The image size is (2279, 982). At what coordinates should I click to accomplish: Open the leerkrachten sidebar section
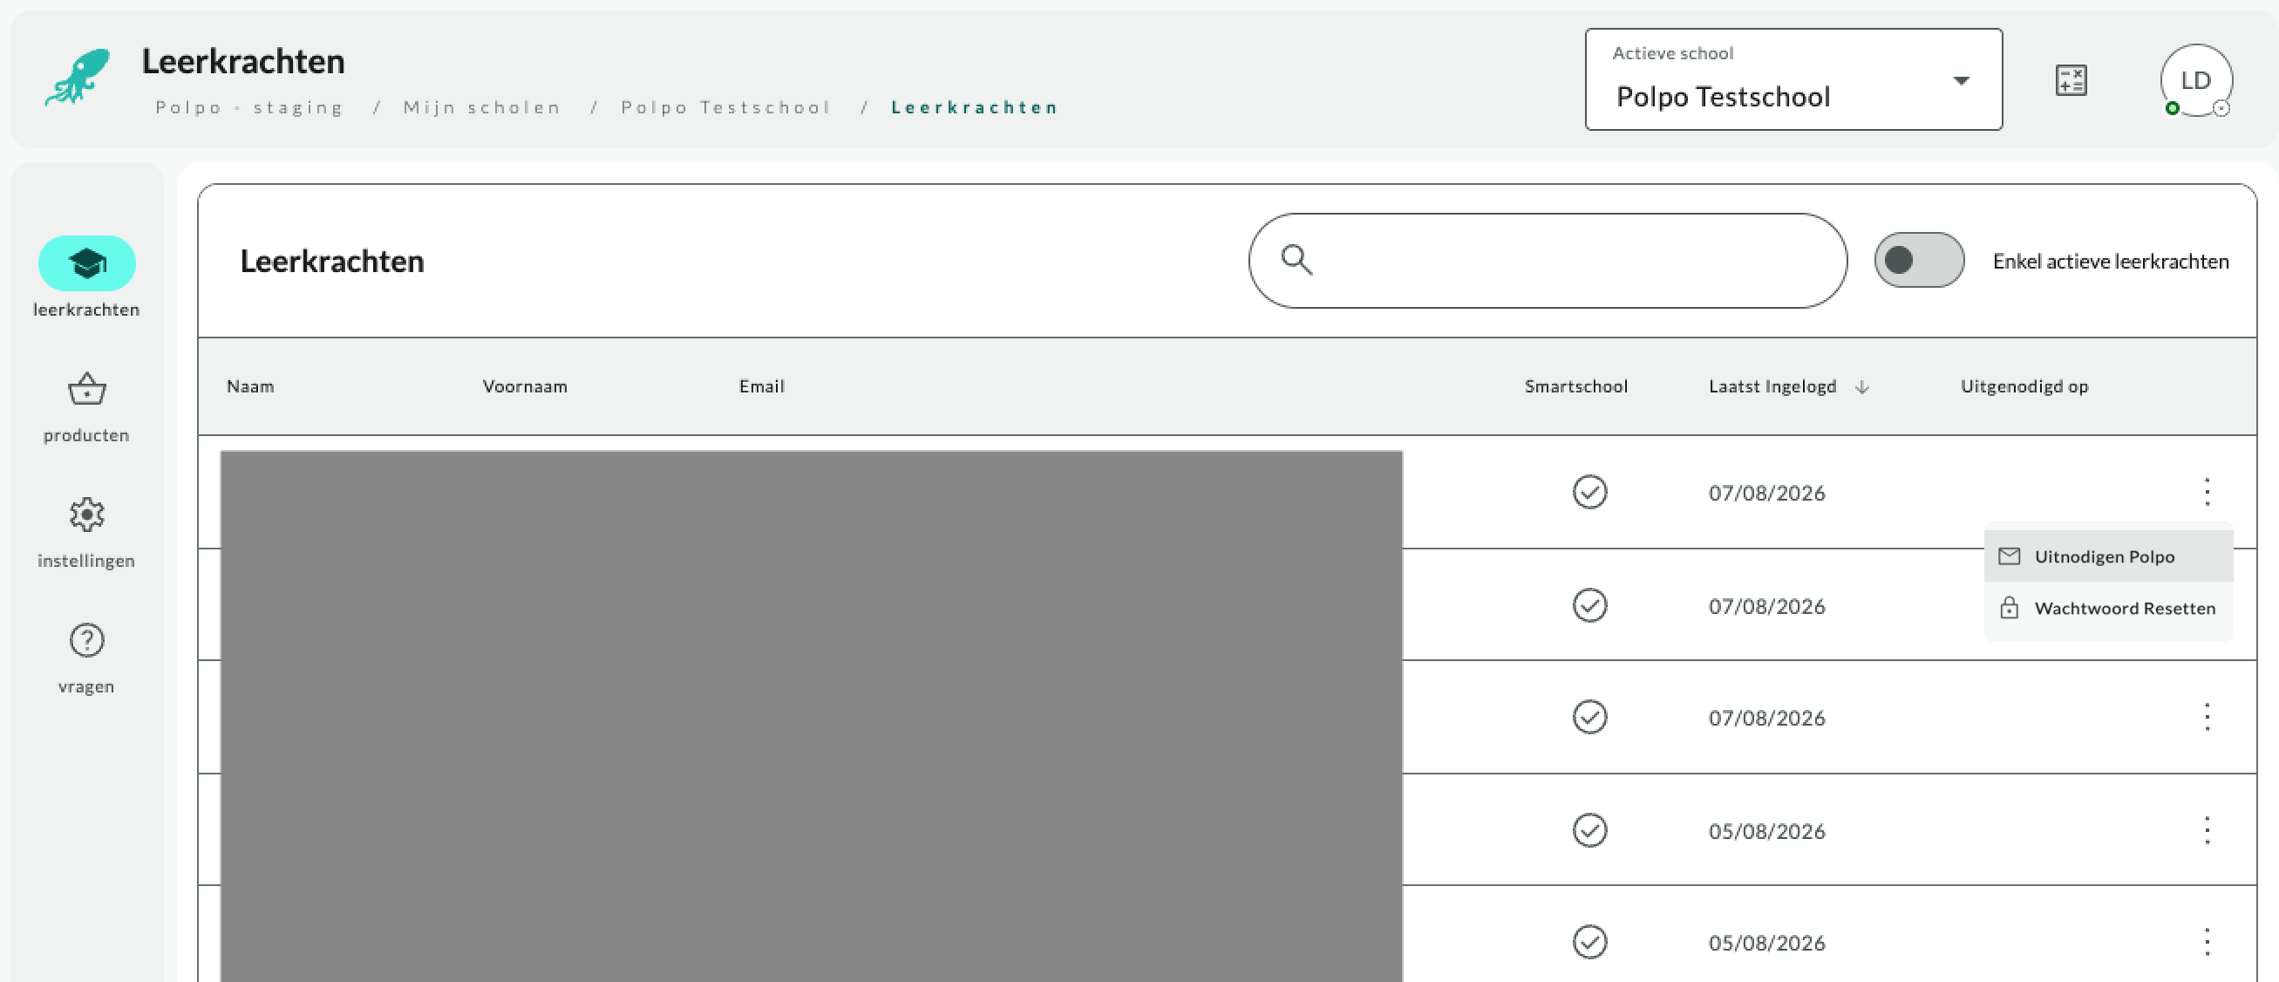[86, 276]
